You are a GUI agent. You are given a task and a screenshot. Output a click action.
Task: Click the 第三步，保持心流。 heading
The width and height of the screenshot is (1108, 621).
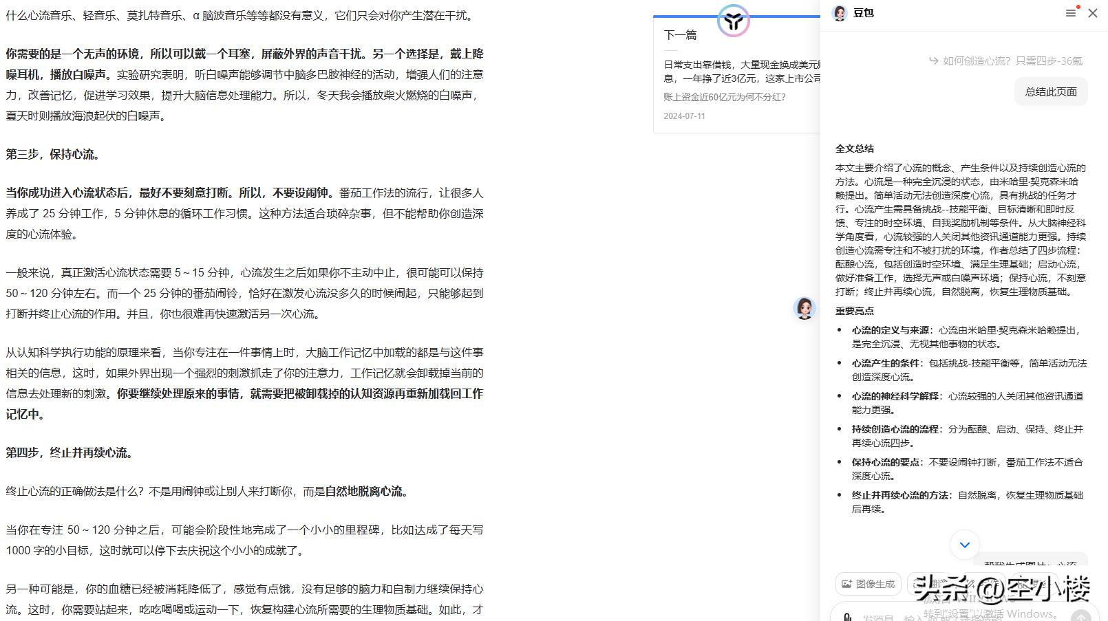[x=55, y=155]
